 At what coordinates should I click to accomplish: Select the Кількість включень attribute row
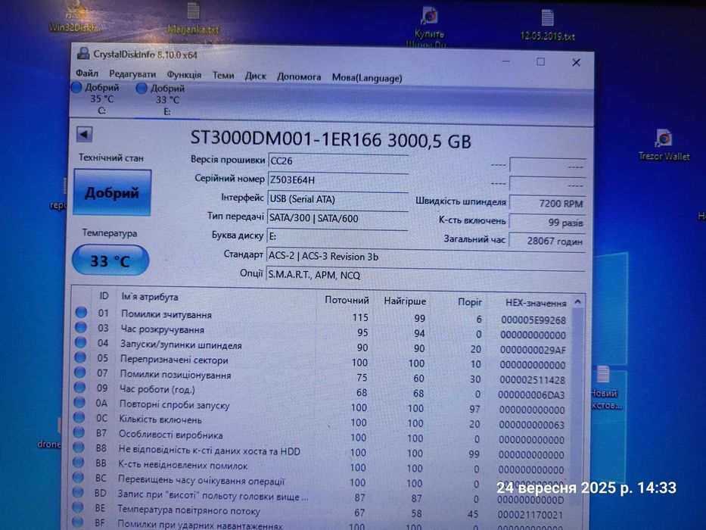click(x=320, y=422)
